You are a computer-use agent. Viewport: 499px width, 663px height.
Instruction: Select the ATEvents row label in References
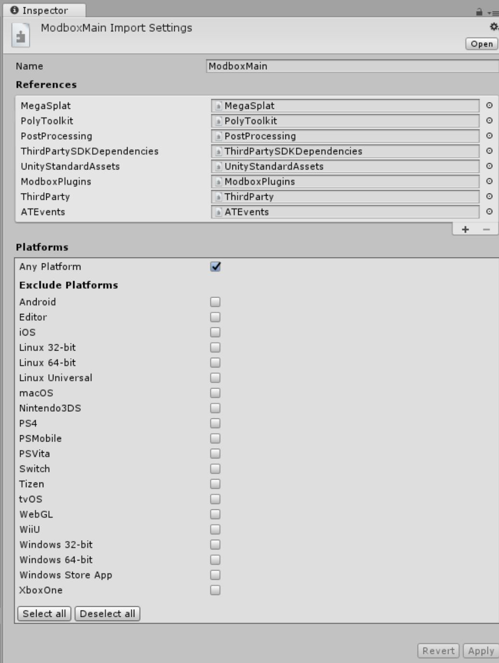point(43,212)
